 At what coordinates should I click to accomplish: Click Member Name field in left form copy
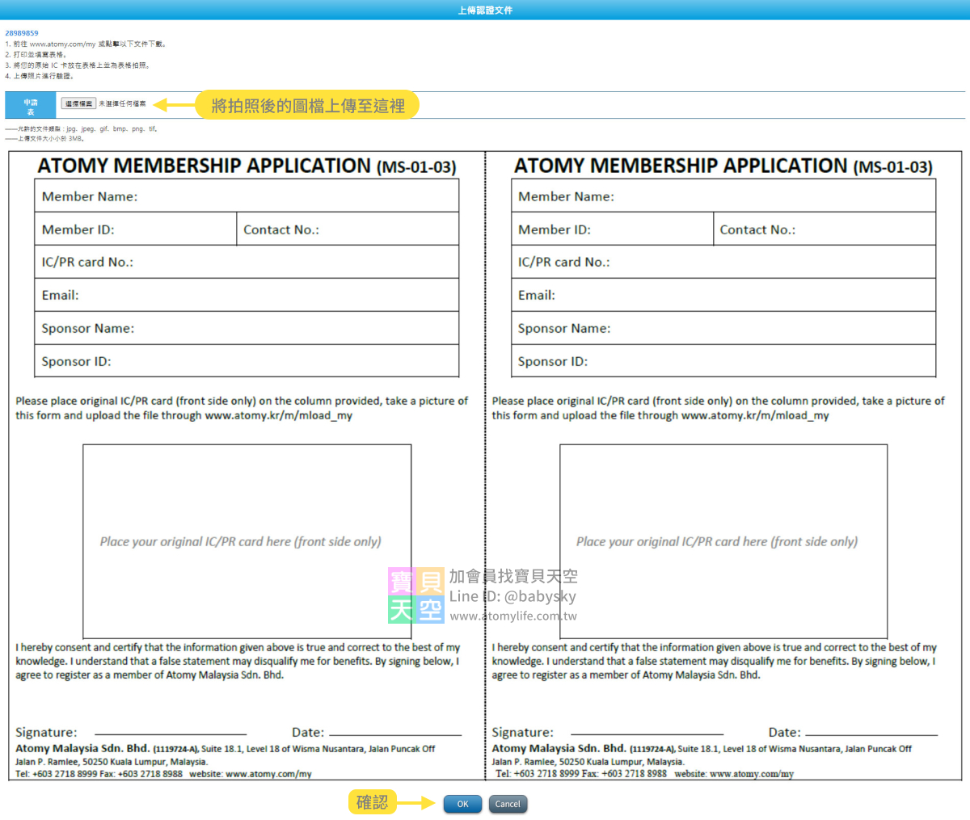pos(247,196)
